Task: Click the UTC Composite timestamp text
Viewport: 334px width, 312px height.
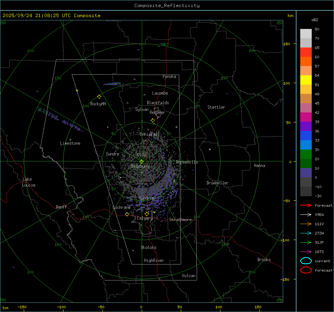Action: [x=52, y=15]
